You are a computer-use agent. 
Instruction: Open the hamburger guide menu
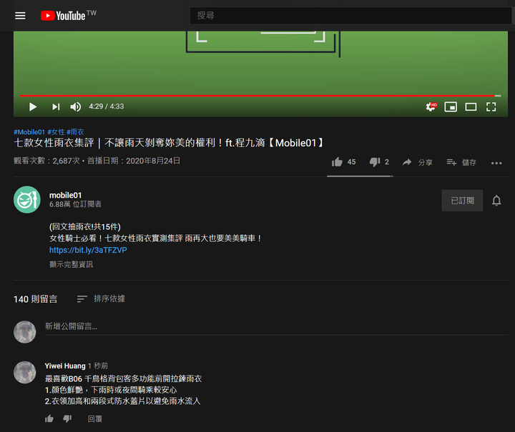pos(20,16)
